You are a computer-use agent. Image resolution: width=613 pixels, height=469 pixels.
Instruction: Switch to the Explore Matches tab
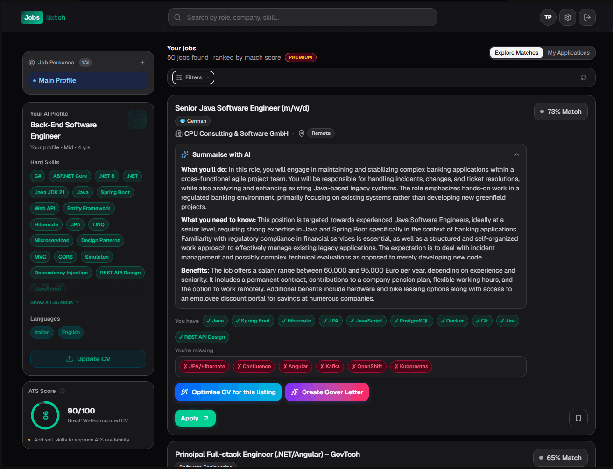pyautogui.click(x=516, y=53)
